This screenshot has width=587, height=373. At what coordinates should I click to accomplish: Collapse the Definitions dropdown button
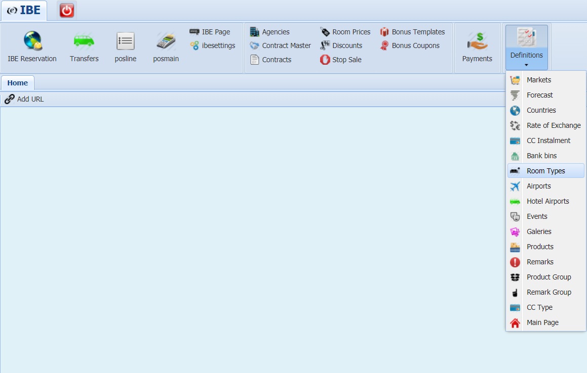(526, 48)
